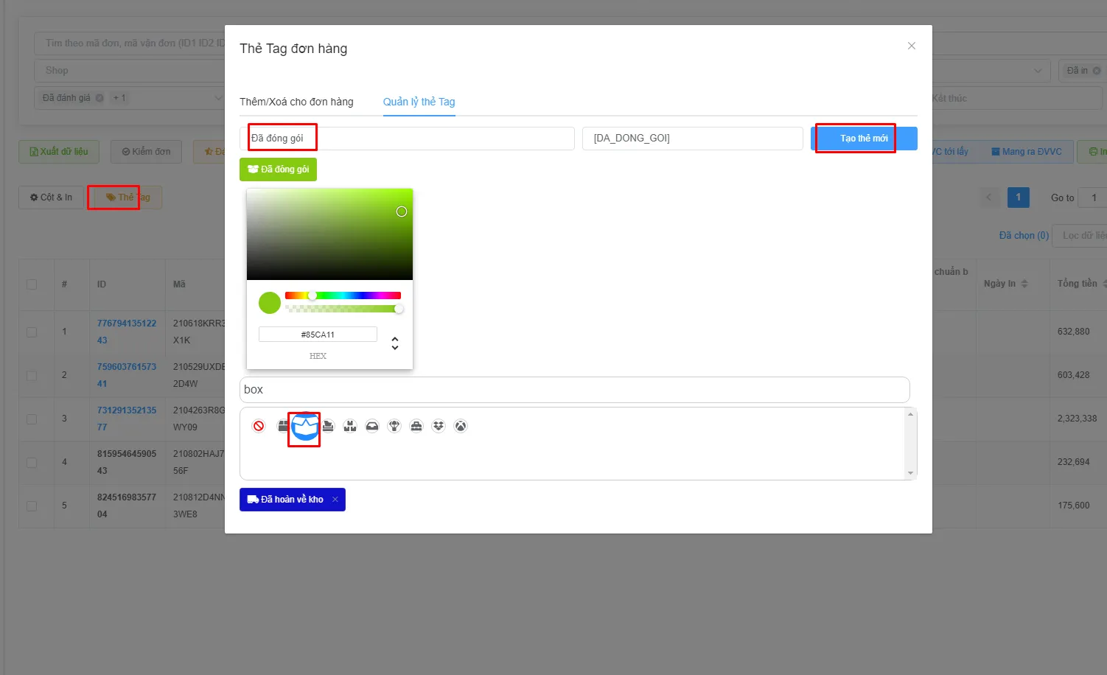Switch to 'Thêm/Xoá cho đơn hàng' tab
Screen dimensions: 1107x675
[296, 102]
